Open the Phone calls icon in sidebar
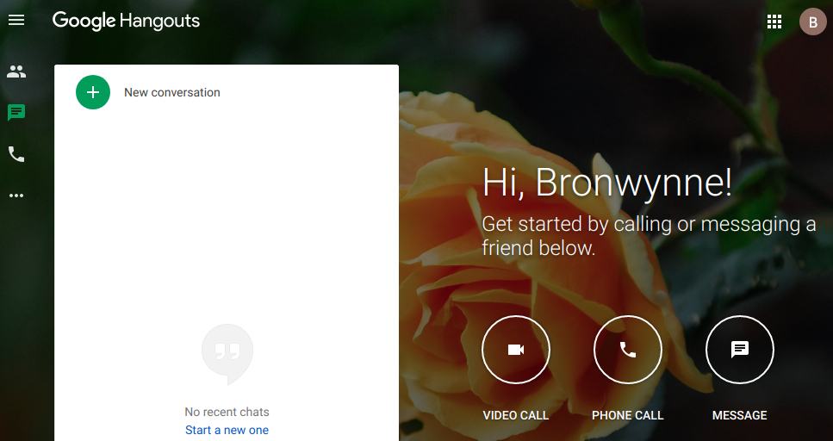Screen dimensions: 833x441 (x=16, y=154)
